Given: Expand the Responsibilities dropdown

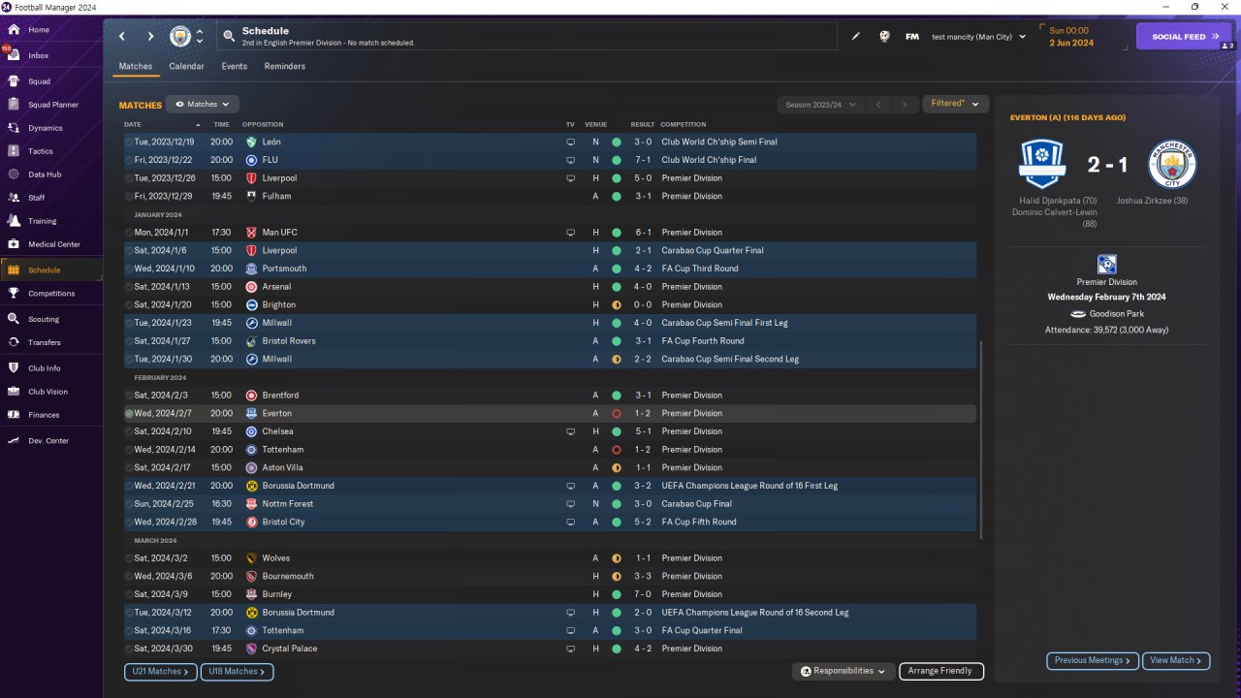Looking at the screenshot, I should [843, 671].
